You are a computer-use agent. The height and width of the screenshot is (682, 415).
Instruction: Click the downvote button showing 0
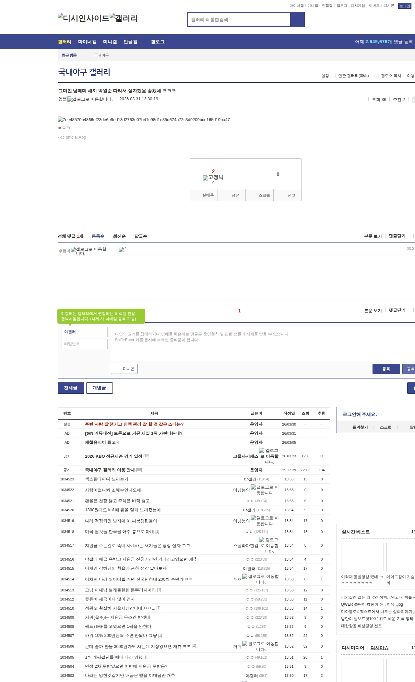coord(278,175)
